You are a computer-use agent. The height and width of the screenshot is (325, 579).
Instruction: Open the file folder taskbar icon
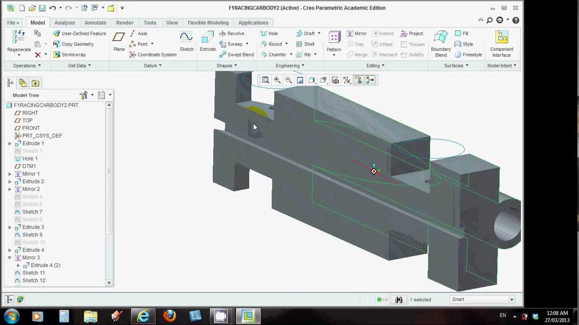(90, 316)
